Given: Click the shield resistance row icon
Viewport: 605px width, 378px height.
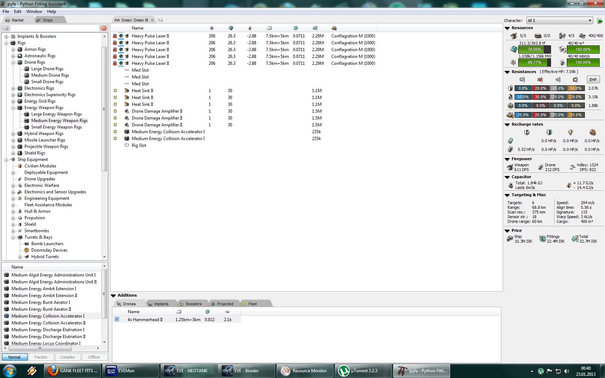Looking at the screenshot, I should (510, 88).
